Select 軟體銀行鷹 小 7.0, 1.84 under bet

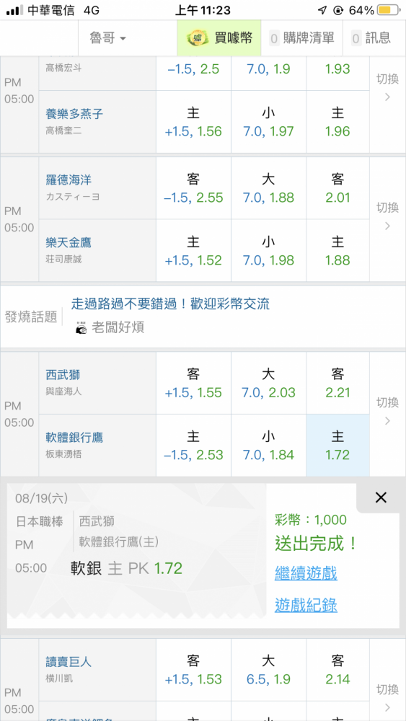[268, 445]
